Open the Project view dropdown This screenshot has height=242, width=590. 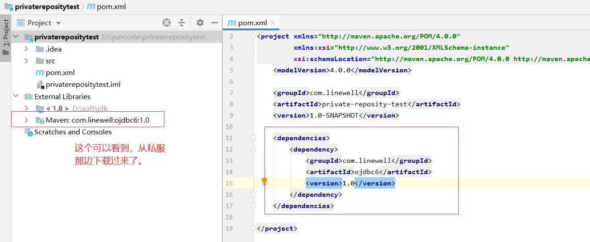pyautogui.click(x=58, y=23)
